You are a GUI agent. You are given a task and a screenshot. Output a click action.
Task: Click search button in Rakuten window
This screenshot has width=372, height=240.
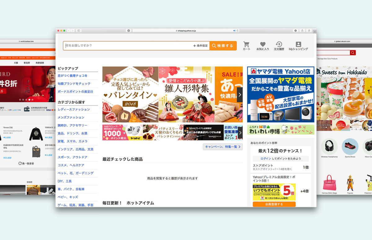point(353,53)
